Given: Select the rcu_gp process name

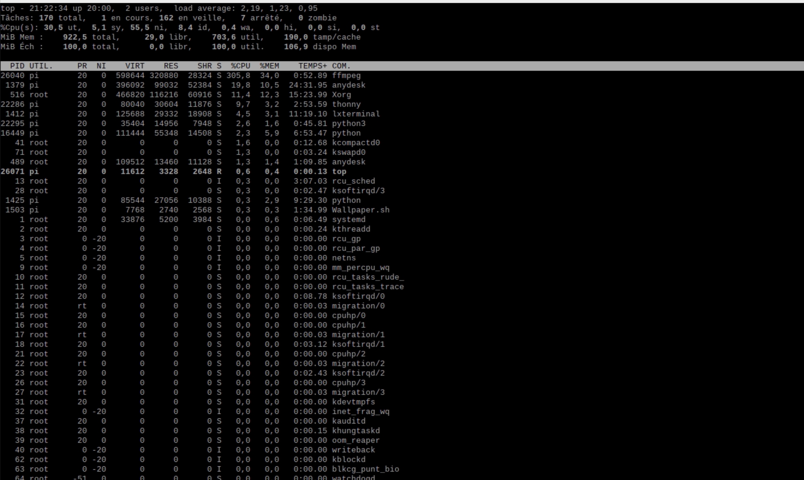Looking at the screenshot, I should [x=346, y=239].
